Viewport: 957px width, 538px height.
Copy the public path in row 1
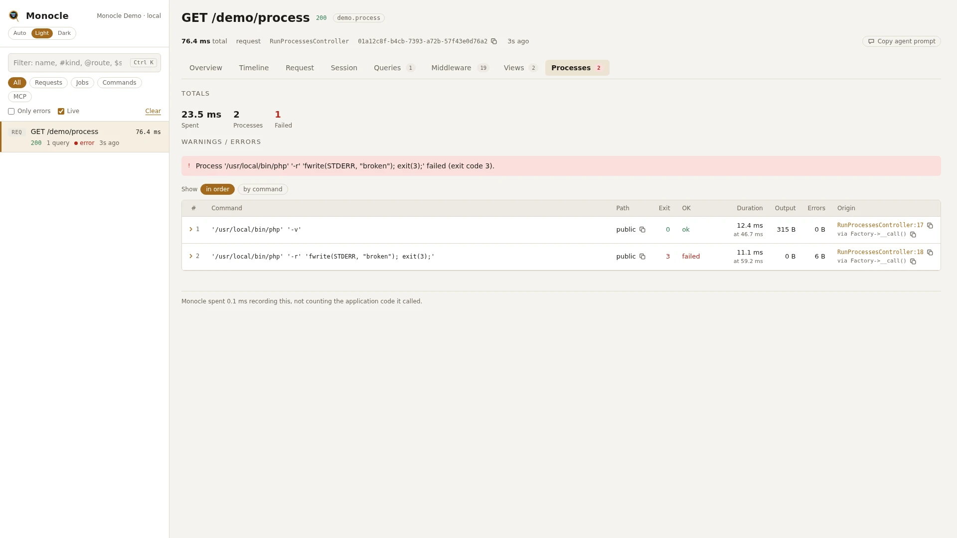642,230
